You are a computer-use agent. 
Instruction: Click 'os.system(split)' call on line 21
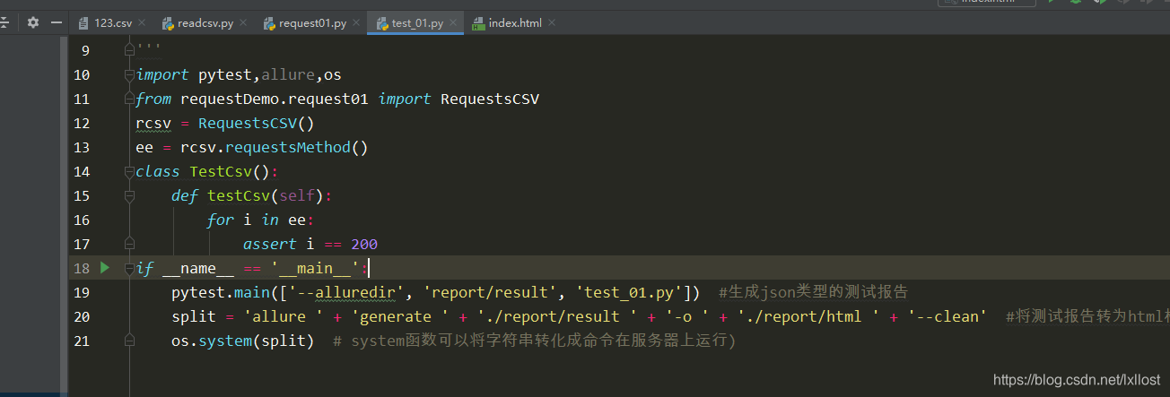(x=243, y=341)
